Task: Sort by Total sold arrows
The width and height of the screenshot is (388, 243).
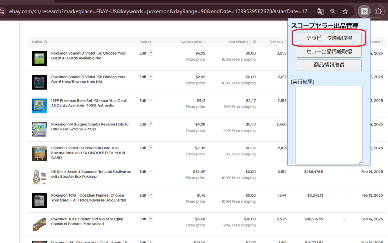Action: point(286,42)
